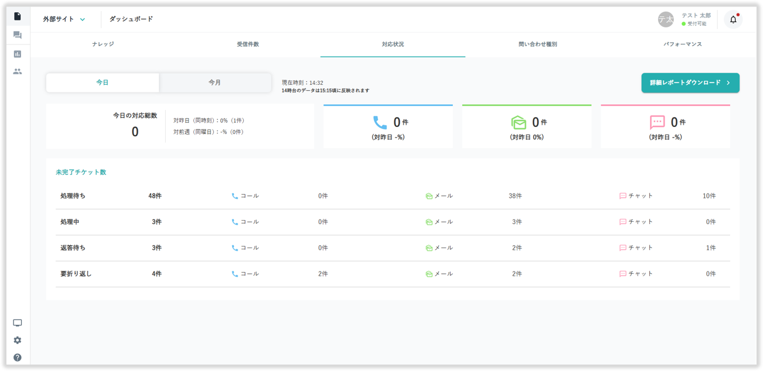The image size is (763, 371).
Task: Open the パフォーマンス tab
Action: click(682, 44)
